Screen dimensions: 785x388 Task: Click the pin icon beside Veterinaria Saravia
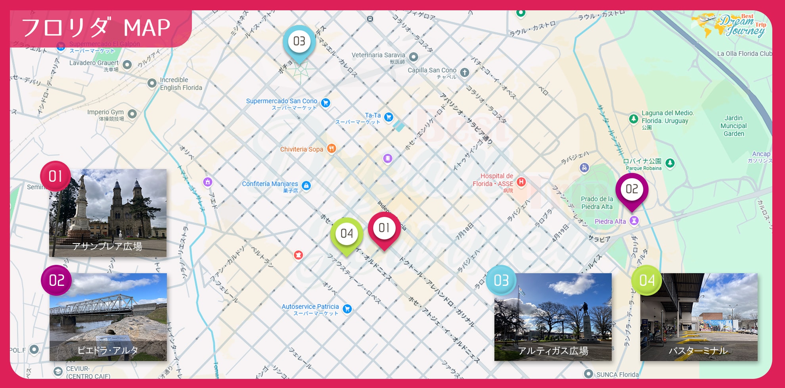[414, 57]
